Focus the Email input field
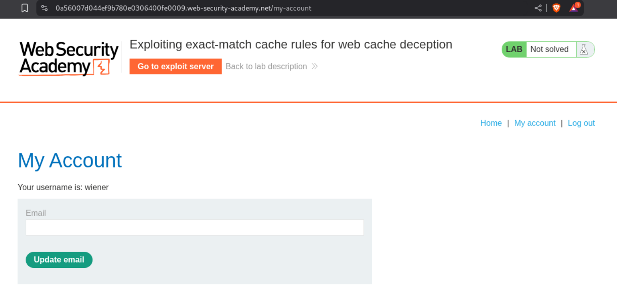The image size is (617, 297). 194,227
